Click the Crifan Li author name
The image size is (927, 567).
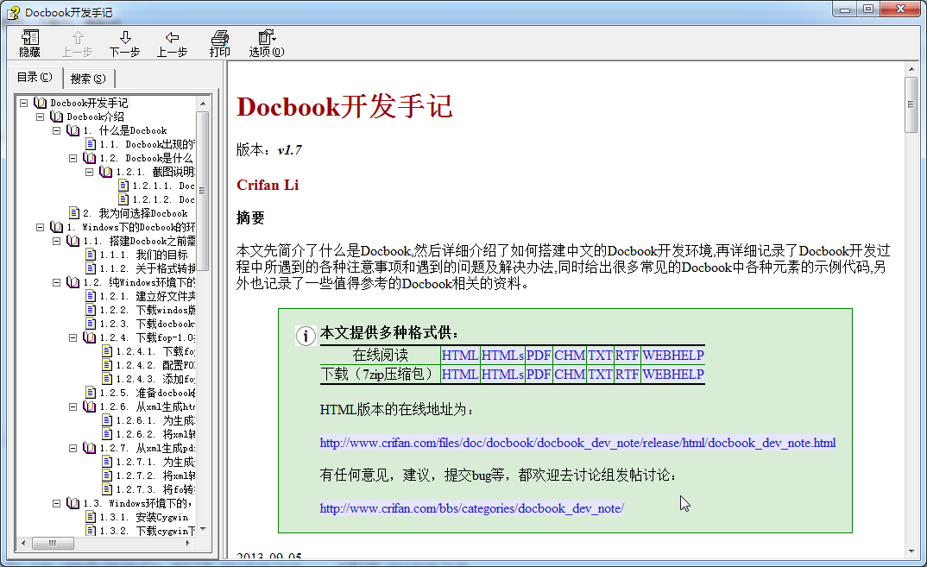pos(268,185)
